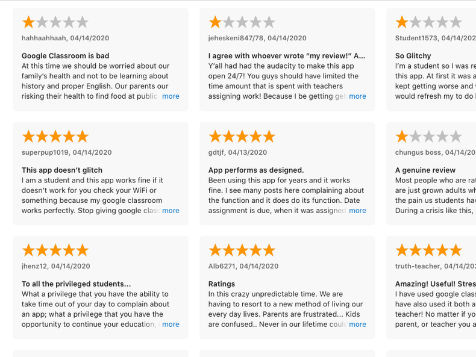Open the 'Google Classroom is bad' review title

click(66, 56)
